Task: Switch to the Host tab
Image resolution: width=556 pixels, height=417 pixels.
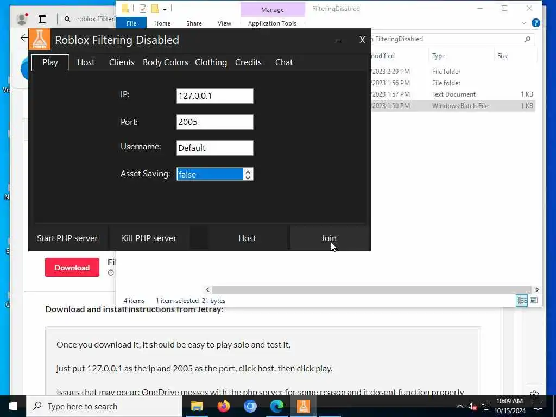Action: (86, 62)
